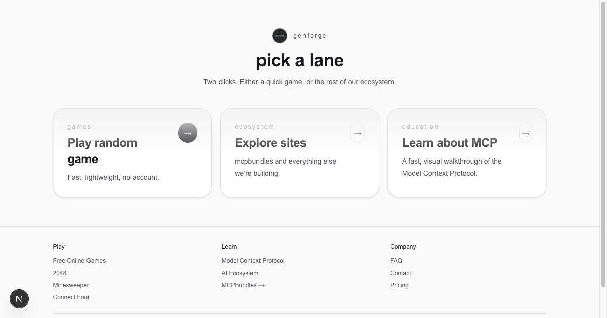Click the genforge brand name text

[x=310, y=36]
